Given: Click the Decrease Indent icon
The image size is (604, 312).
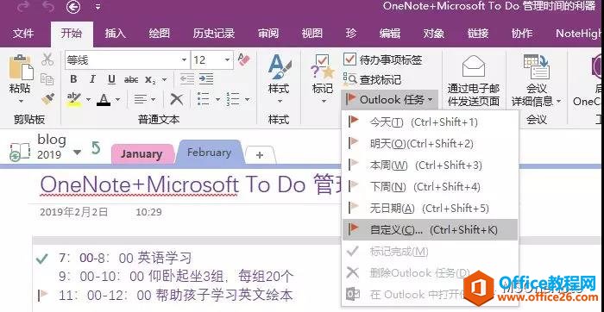Looking at the screenshot, I should (x=187, y=79).
